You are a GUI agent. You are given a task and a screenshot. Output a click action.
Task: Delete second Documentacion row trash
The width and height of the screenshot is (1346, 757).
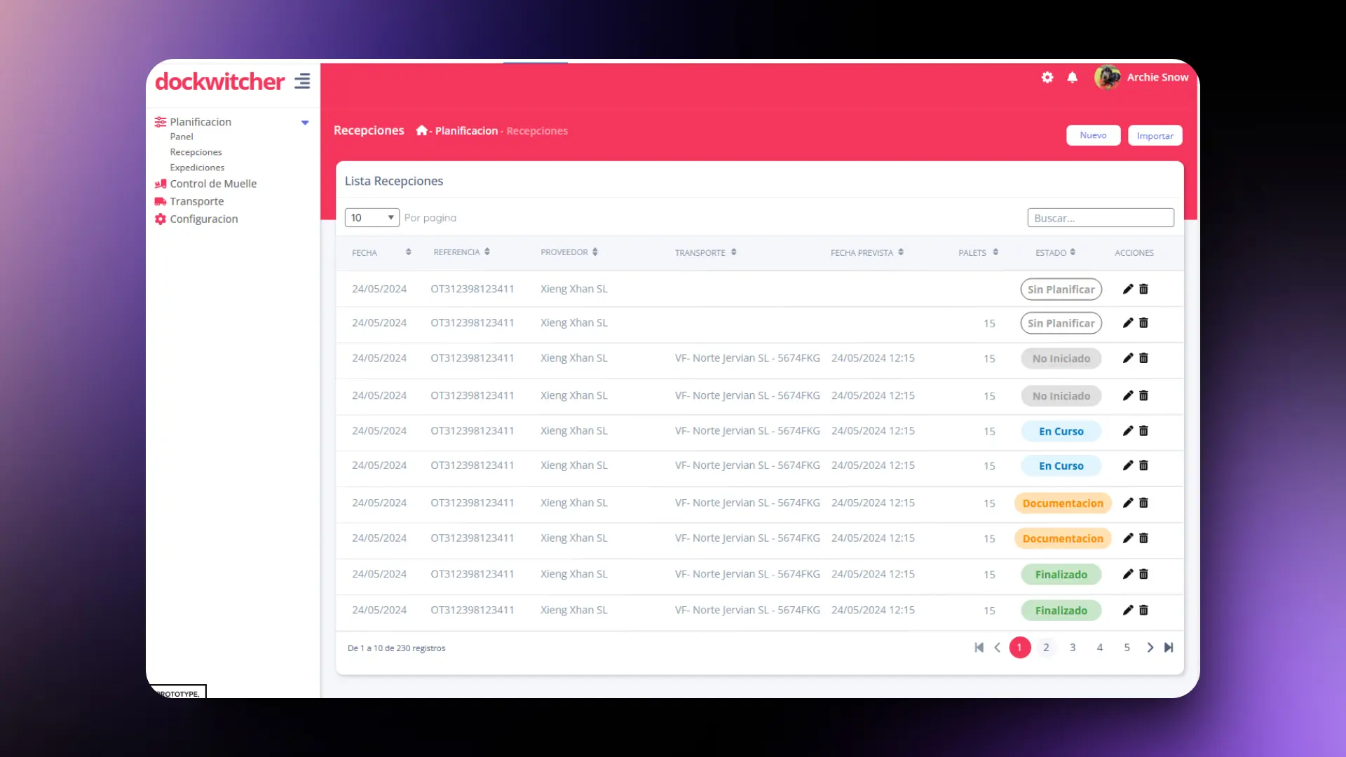1143,538
